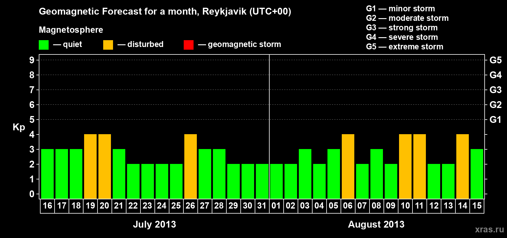This screenshot has width=507, height=238.
Task: Click date label 22 on the axis
Action: click(133, 206)
